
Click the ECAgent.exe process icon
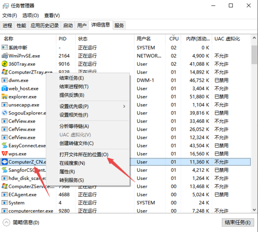[x=5, y=195]
